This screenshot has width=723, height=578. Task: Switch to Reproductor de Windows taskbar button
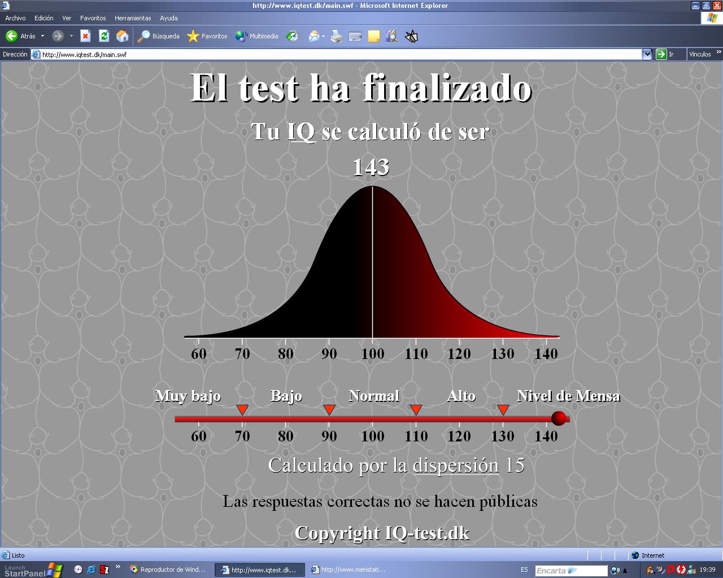(x=168, y=570)
